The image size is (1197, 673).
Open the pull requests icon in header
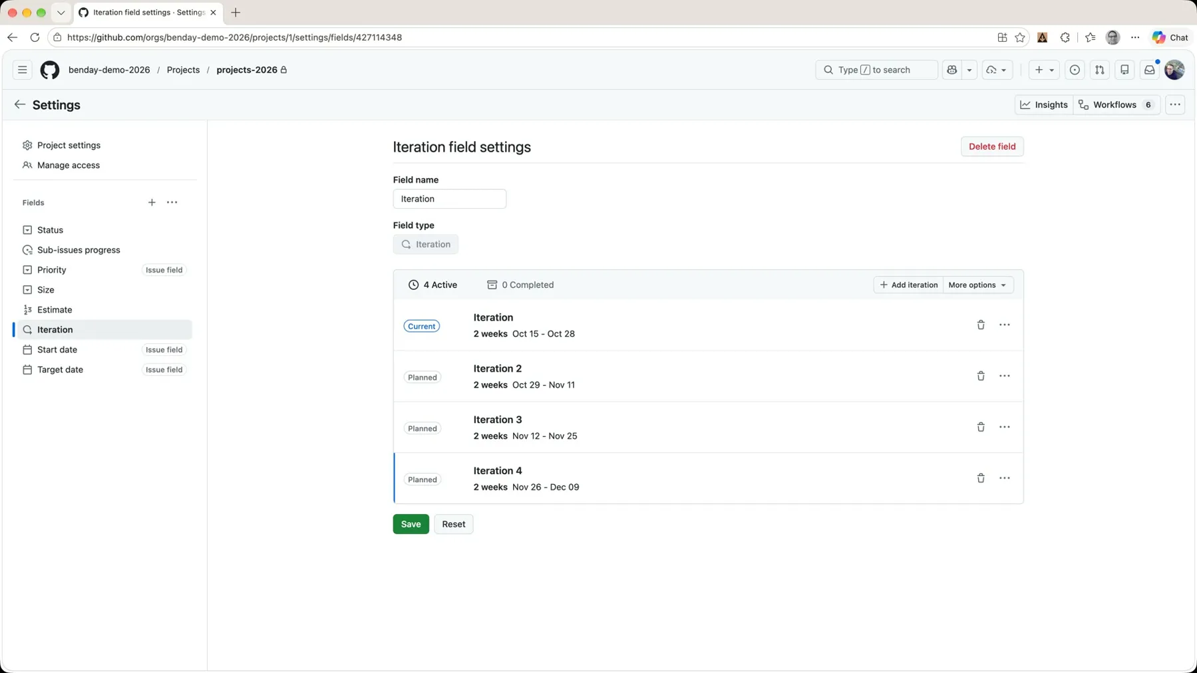(1100, 70)
